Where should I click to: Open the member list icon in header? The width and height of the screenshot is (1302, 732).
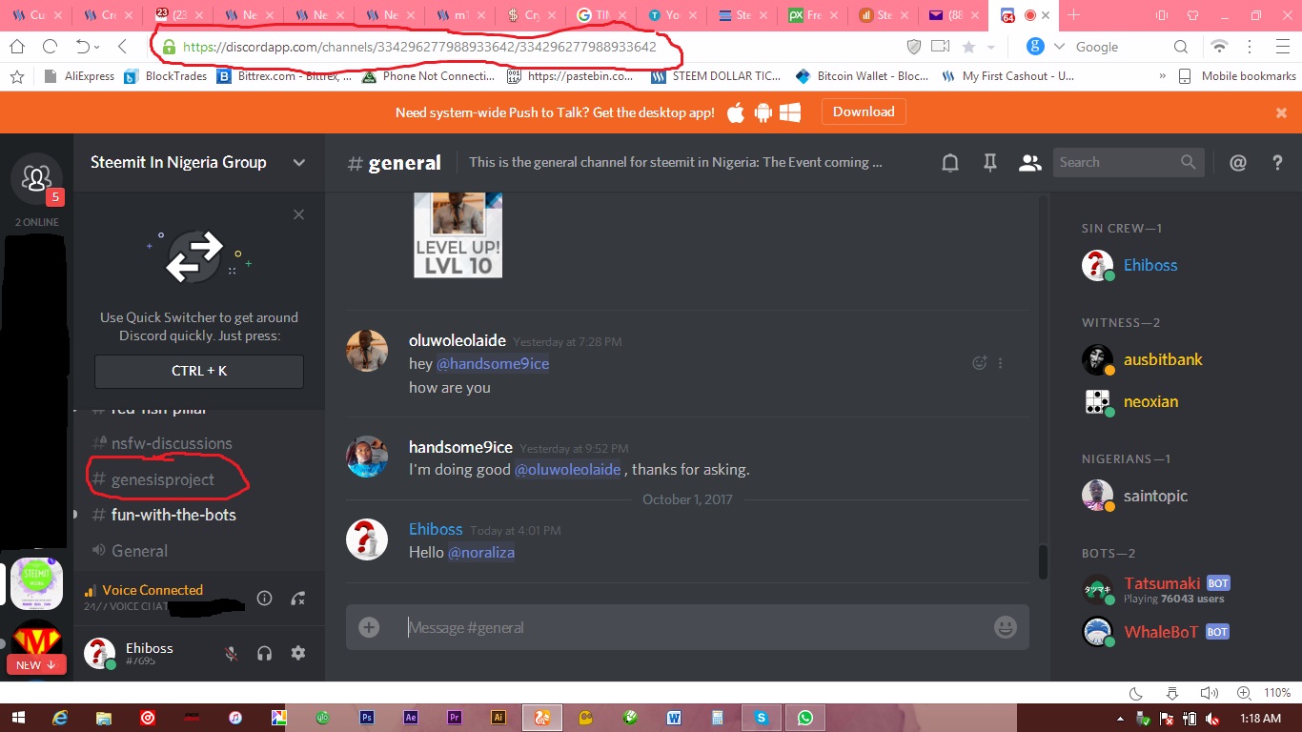pyautogui.click(x=1029, y=162)
